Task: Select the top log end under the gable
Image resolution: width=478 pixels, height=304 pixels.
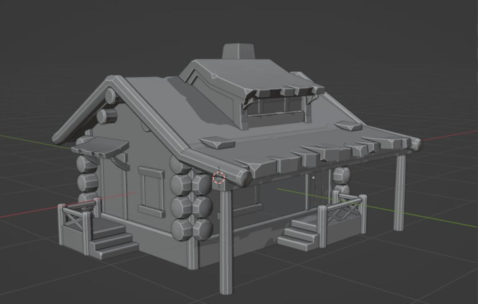Action: click(110, 96)
